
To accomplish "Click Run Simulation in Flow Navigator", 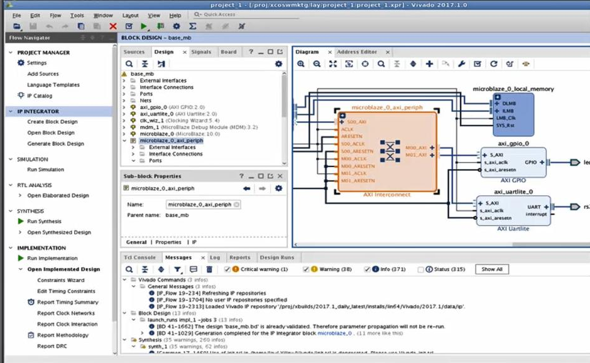I will click(x=45, y=170).
